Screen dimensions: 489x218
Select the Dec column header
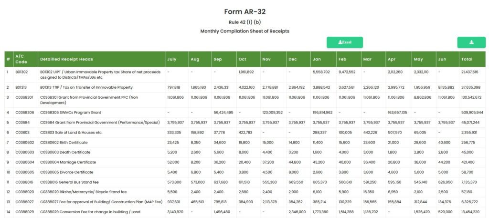coord(298,59)
